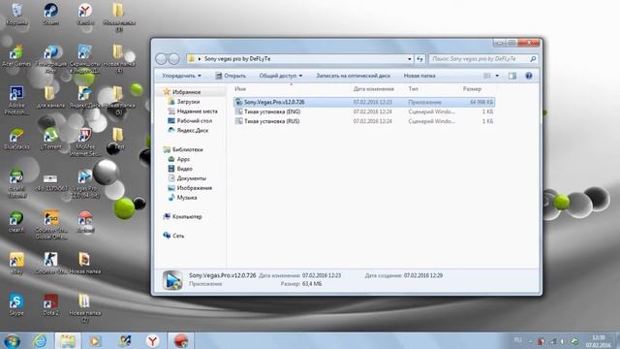This screenshot has height=349, width=620.
Task: Select Сеть in the navigation pane
Action: pyautogui.click(x=178, y=236)
